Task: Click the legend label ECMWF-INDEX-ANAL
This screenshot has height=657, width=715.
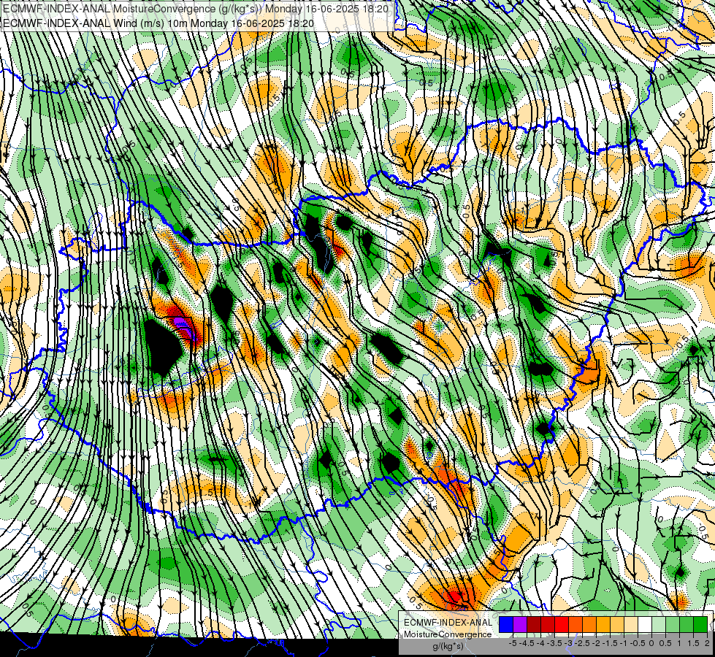Action: tap(448, 623)
